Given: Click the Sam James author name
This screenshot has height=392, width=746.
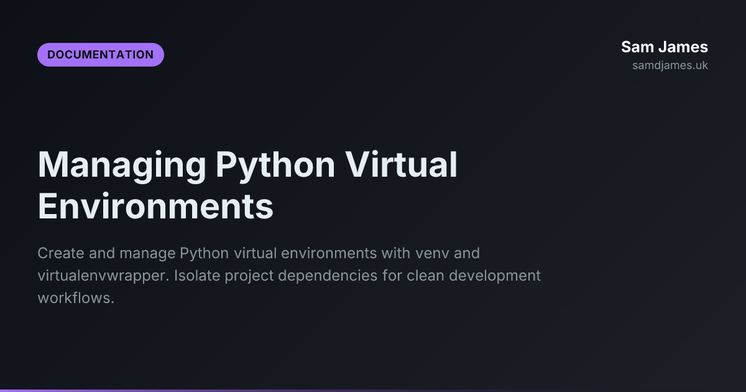Looking at the screenshot, I should click(x=665, y=47).
